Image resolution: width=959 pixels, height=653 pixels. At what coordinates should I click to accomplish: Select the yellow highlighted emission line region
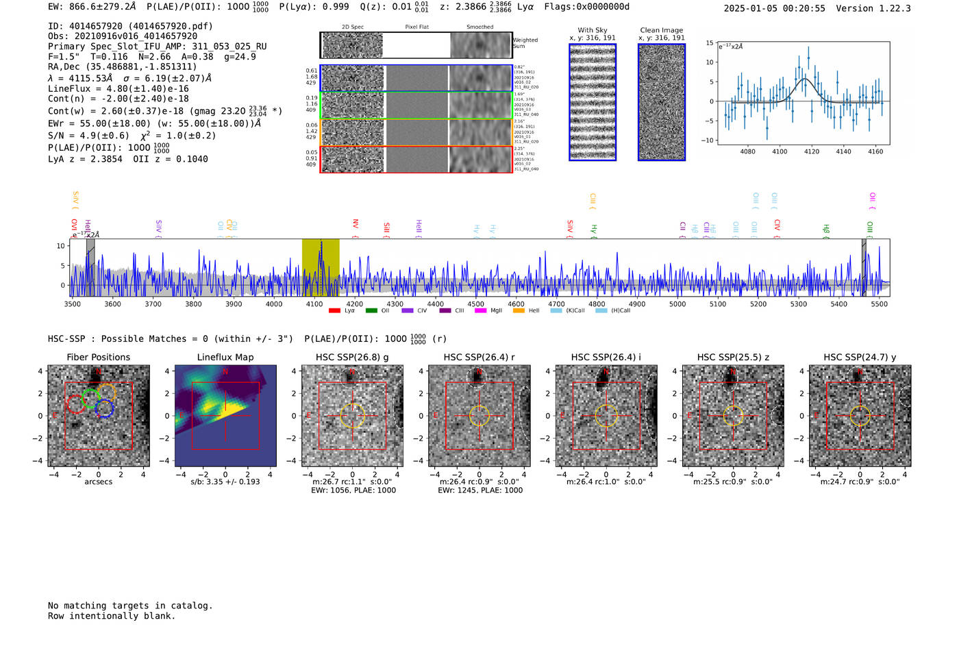click(x=321, y=267)
